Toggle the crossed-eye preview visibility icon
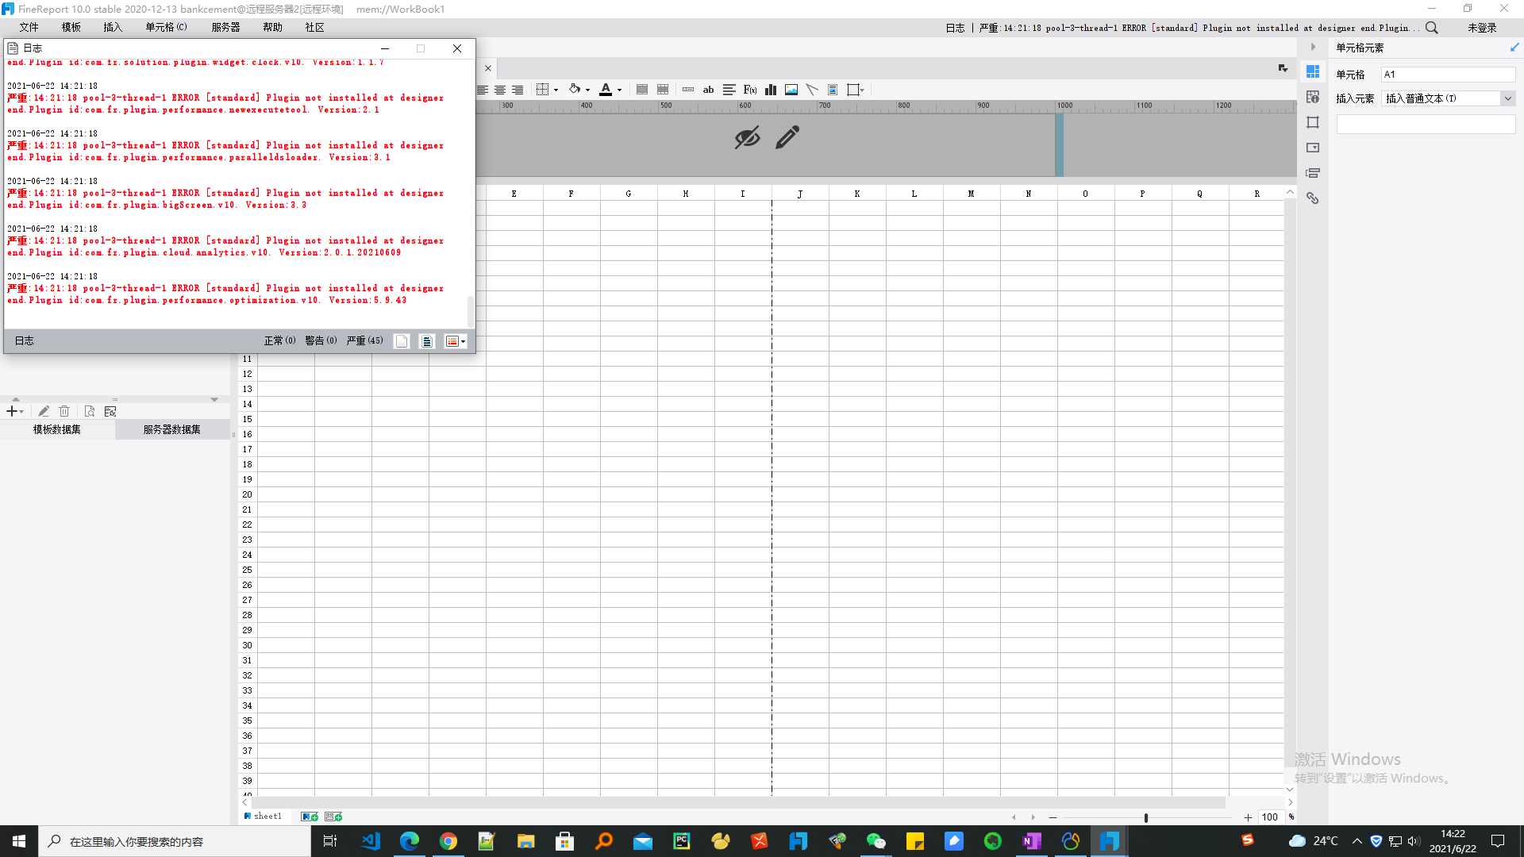 tap(747, 138)
